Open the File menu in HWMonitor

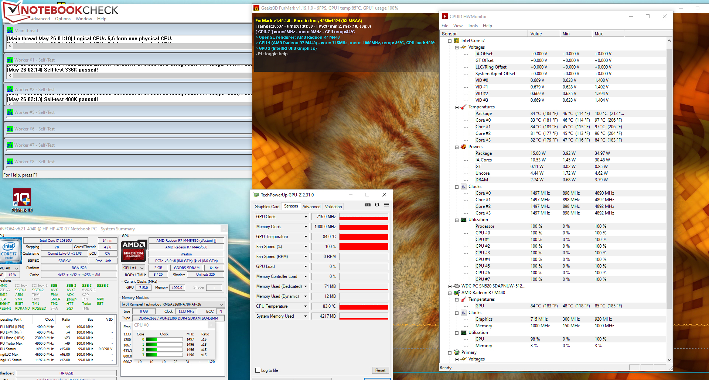445,26
